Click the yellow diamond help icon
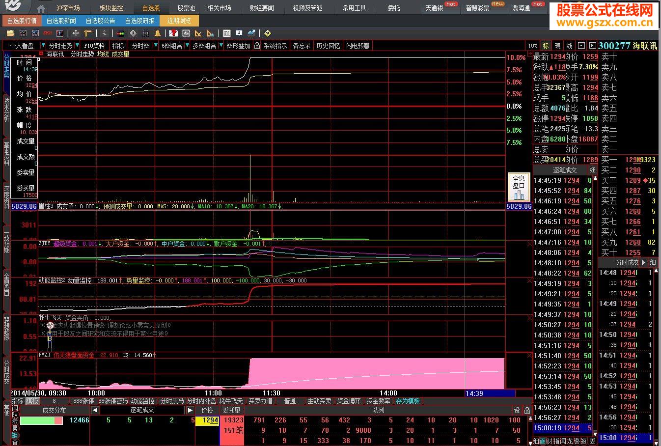Screen dimensions: 661x446 pos(267,33)
